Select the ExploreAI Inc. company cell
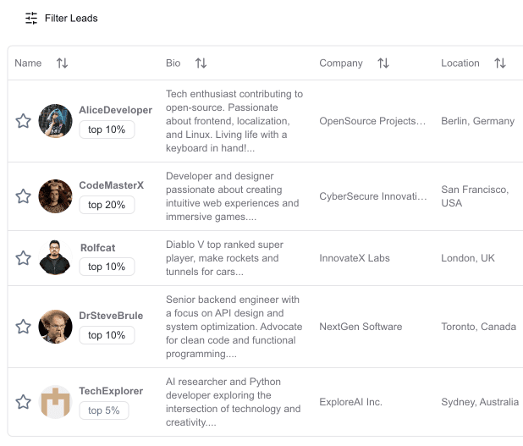This screenshot has height=446, width=523. (x=350, y=402)
